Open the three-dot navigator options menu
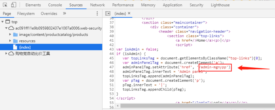Screen dimensions: 275x110 97,14
